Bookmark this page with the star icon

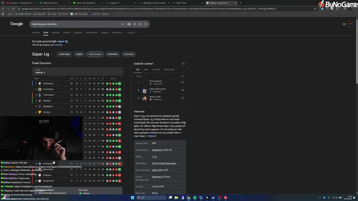click(x=315, y=9)
